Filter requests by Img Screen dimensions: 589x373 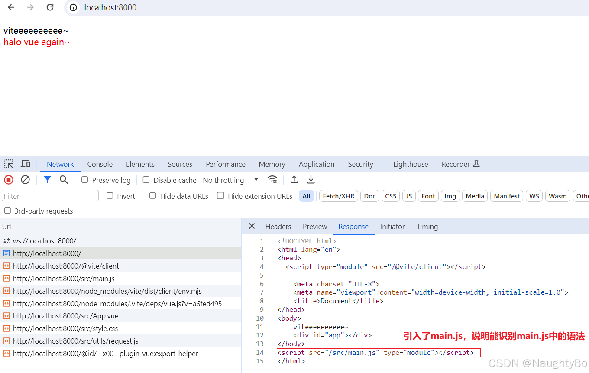[450, 196]
